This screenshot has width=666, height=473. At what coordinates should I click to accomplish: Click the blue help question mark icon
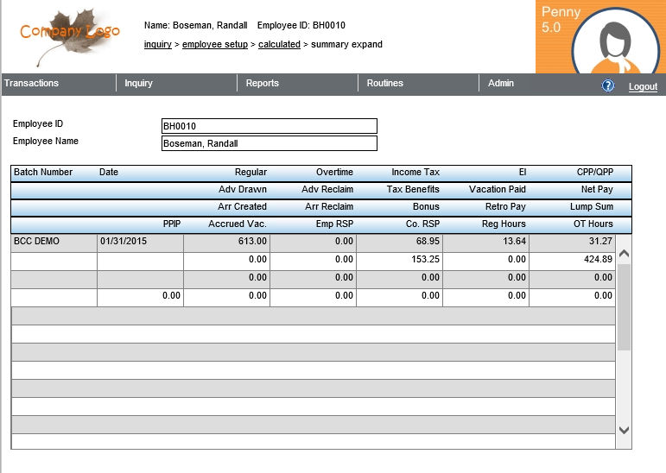point(607,85)
